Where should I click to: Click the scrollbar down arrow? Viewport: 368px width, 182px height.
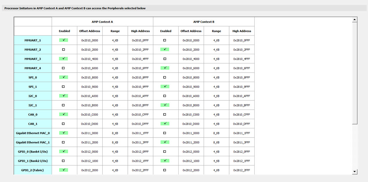pos(355,172)
